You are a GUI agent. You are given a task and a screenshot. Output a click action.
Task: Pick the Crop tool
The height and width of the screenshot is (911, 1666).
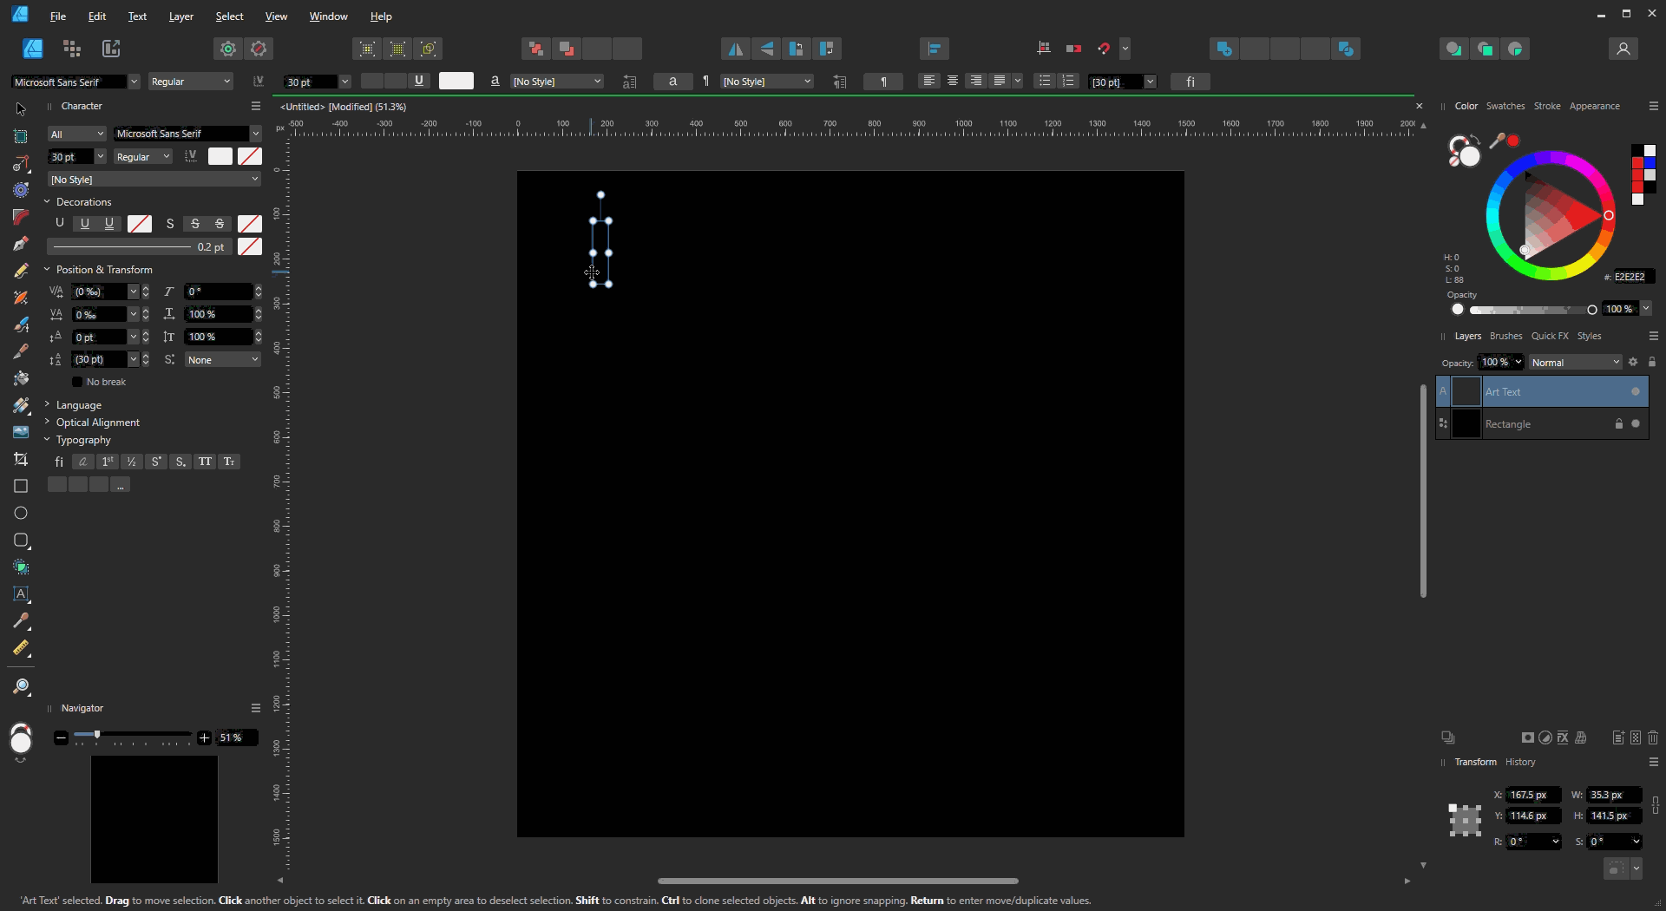[x=21, y=460]
